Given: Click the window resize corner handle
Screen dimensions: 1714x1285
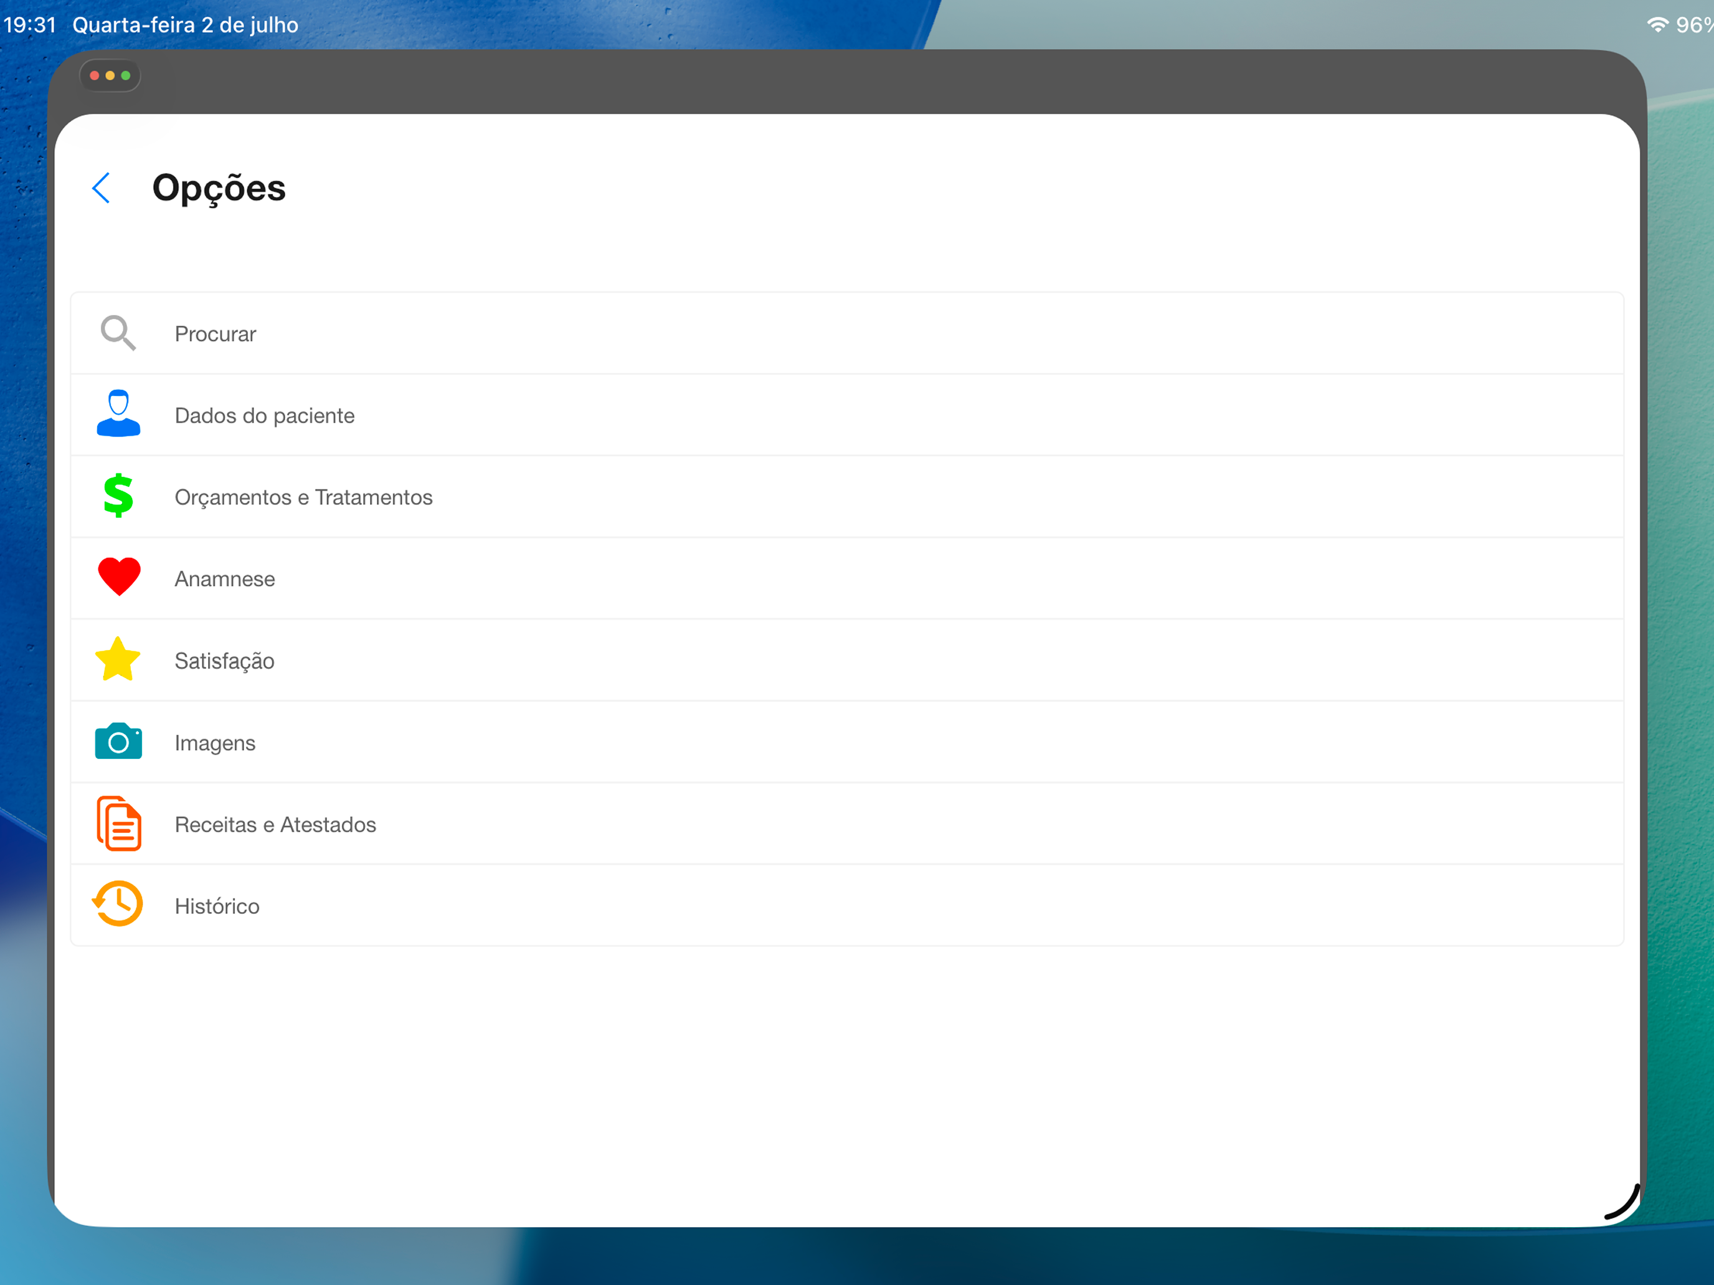Looking at the screenshot, I should pyautogui.click(x=1622, y=1202).
